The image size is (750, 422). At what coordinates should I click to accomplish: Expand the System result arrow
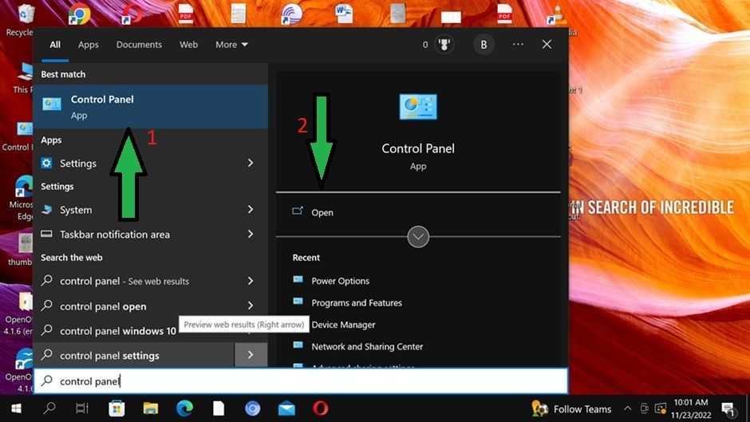(x=251, y=210)
